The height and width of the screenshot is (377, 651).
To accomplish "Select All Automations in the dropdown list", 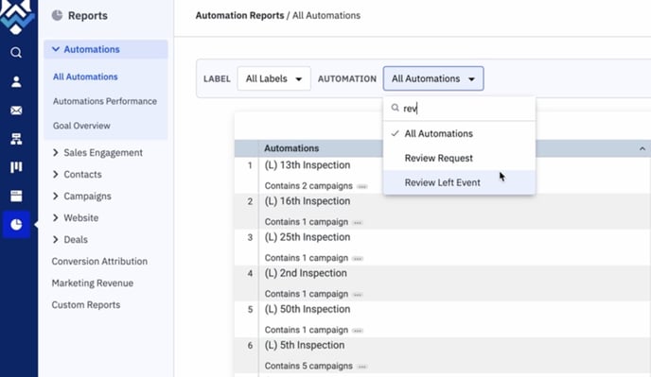I will click(459, 133).
